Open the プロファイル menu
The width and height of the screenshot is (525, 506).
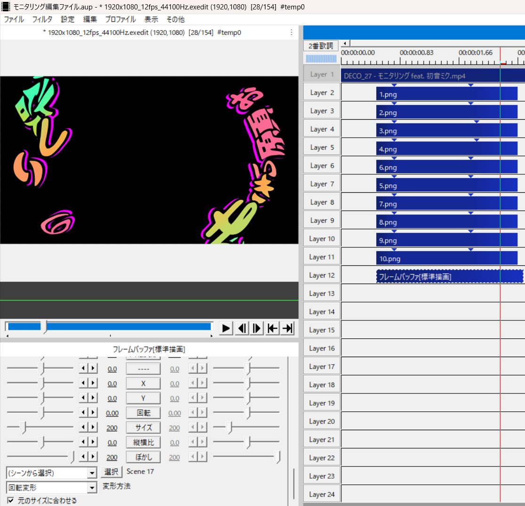pos(120,19)
